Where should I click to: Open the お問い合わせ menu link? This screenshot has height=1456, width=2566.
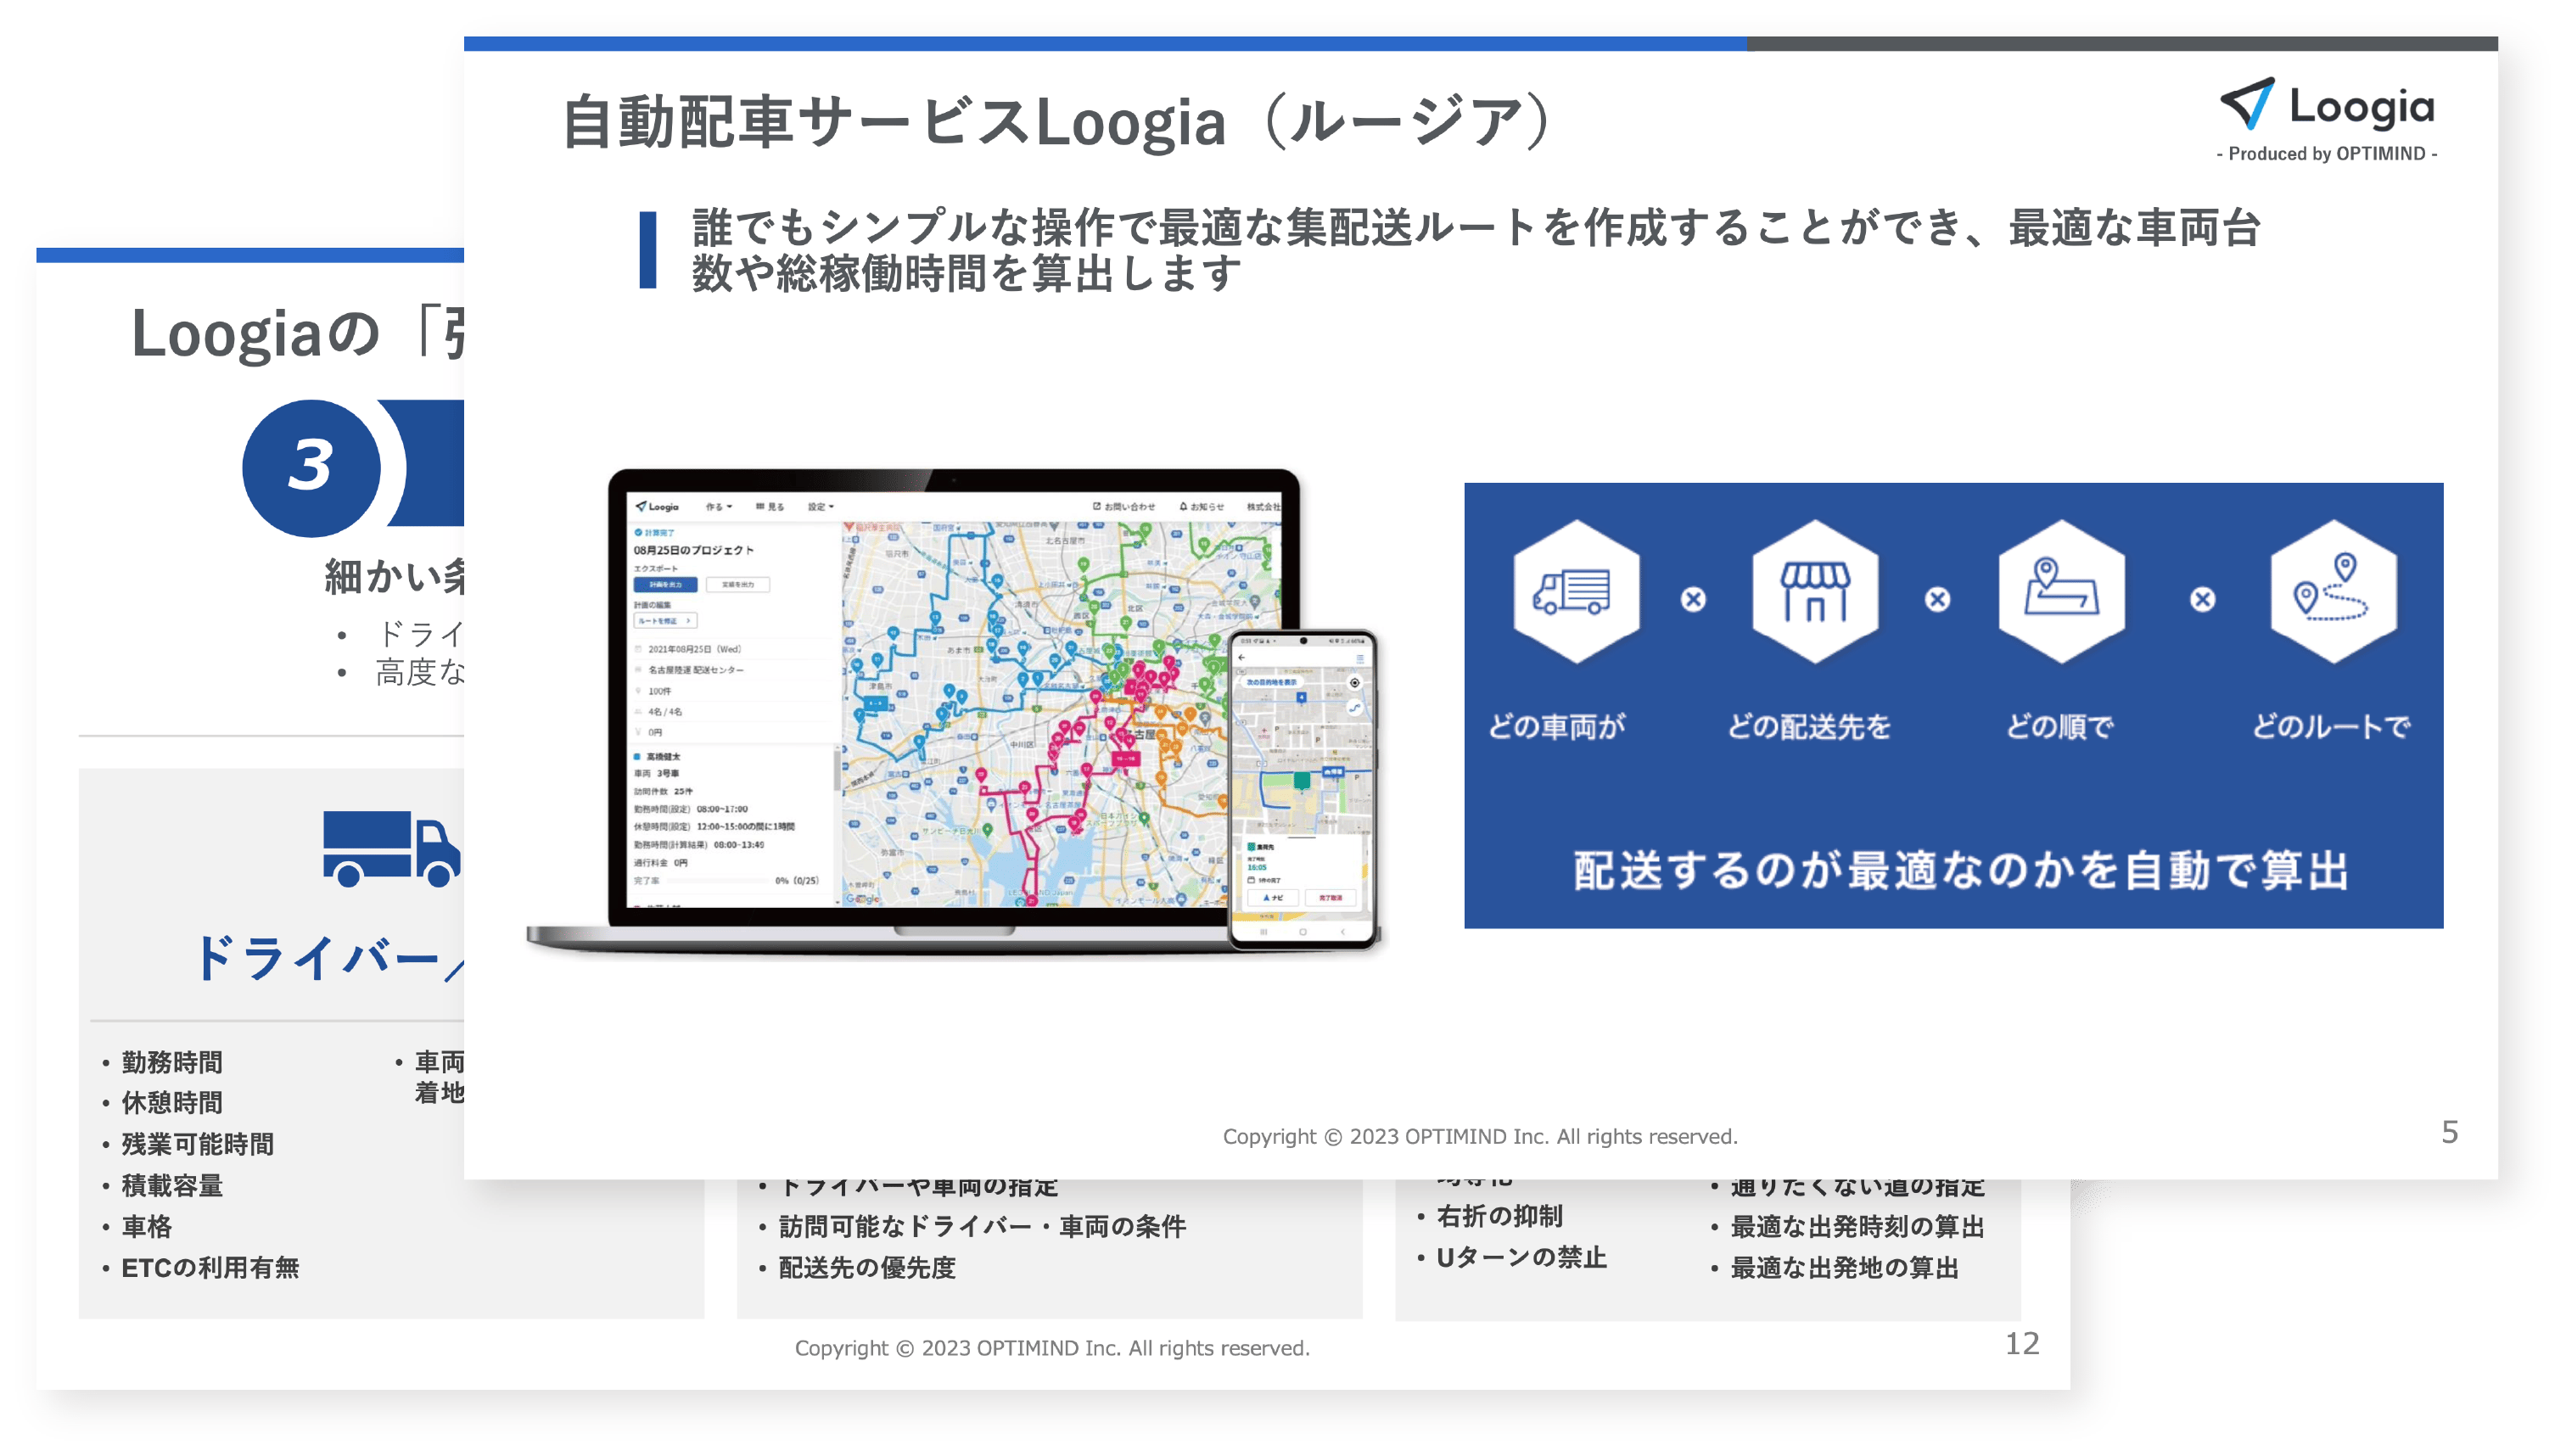tap(1124, 507)
